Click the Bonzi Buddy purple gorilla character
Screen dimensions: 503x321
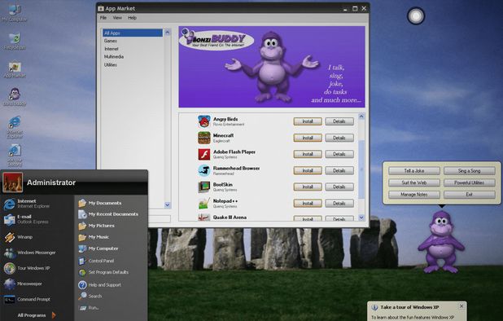tap(441, 242)
